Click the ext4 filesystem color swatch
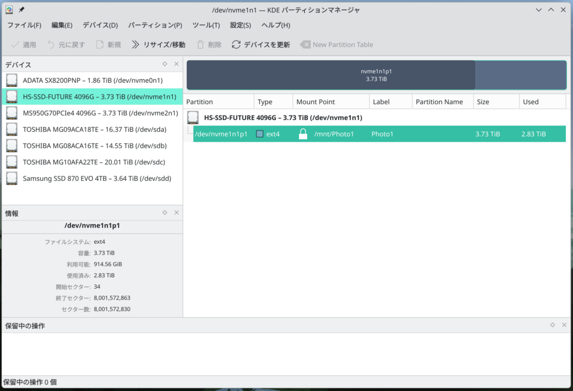The image size is (573, 391). 260,134
